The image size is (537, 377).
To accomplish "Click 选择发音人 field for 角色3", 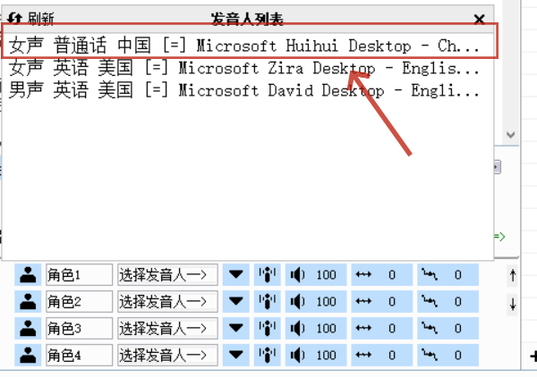I will [x=167, y=328].
